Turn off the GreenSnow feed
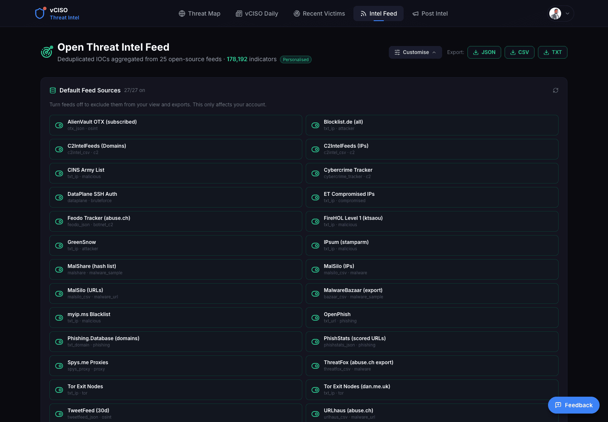The height and width of the screenshot is (422, 608). click(x=59, y=246)
